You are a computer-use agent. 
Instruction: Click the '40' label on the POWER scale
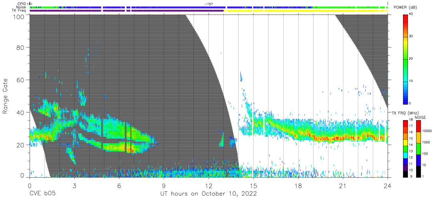411,14
